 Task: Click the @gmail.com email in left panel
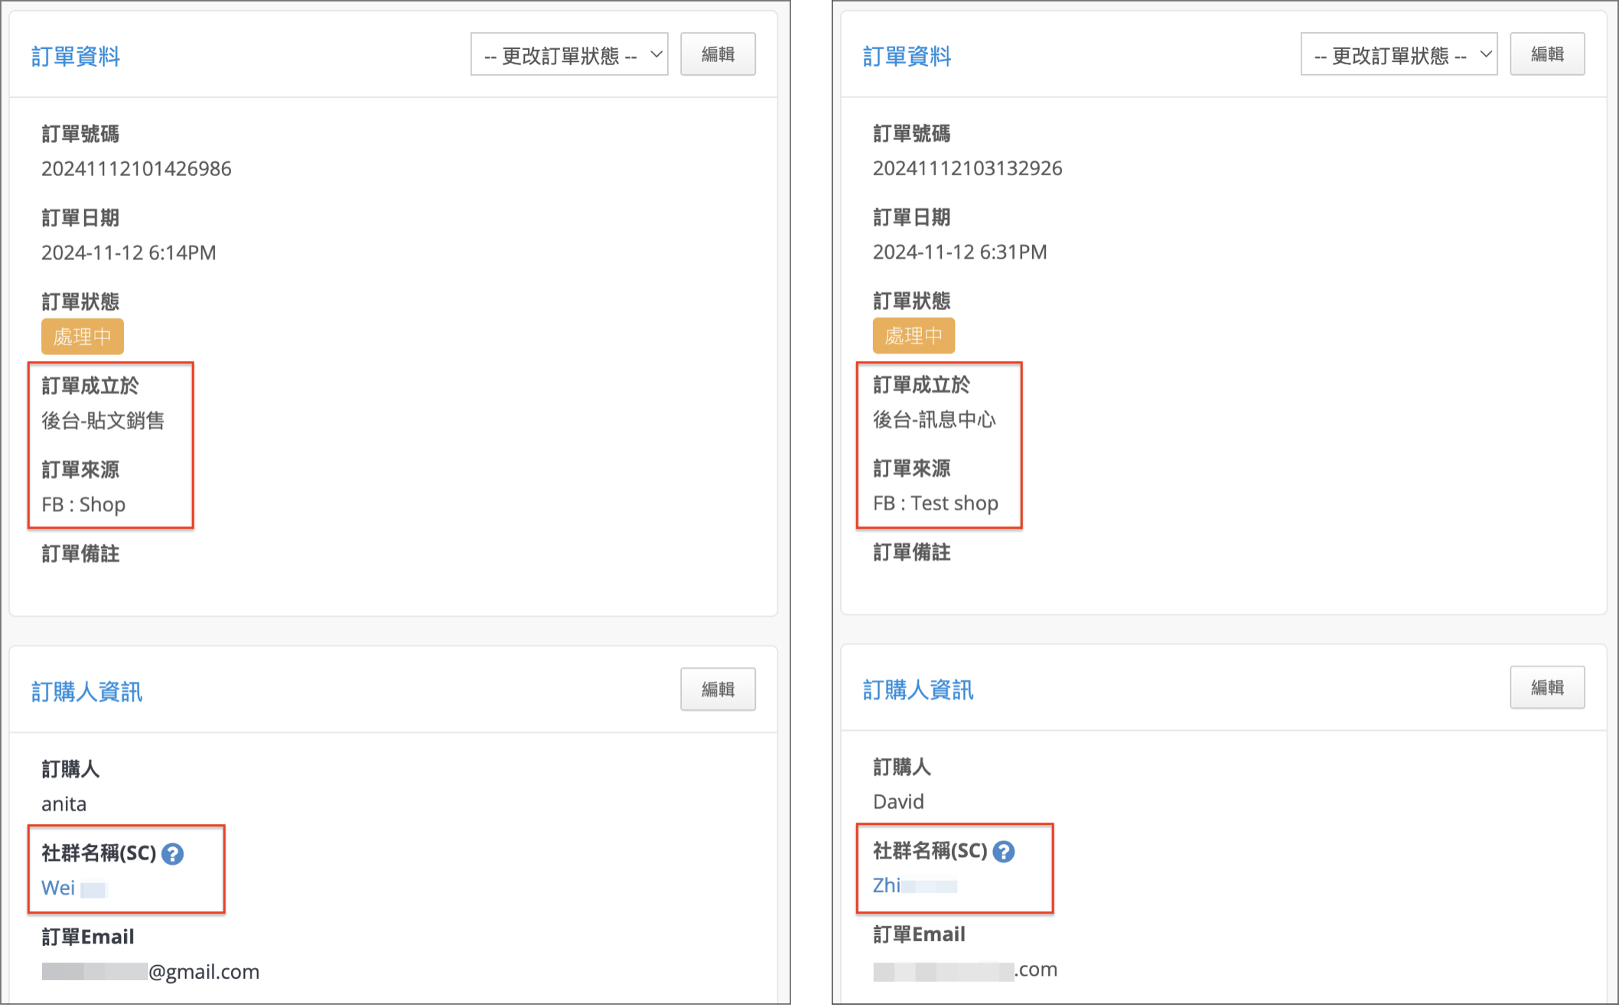click(x=151, y=972)
